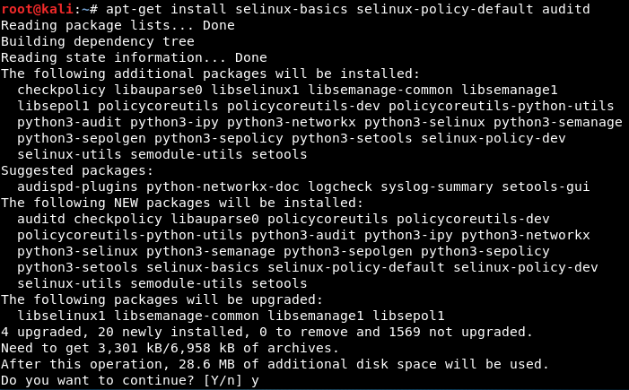Click the word selinux-basics in the command line
Screen dimensions: 629x390
pyautogui.click(x=292, y=9)
